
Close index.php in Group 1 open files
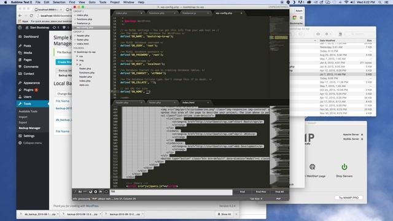75,15
